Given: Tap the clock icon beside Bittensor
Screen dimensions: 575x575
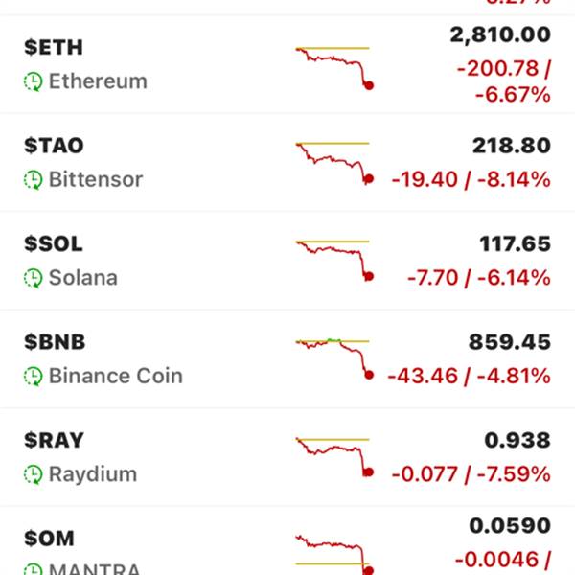Looking at the screenshot, I should pyautogui.click(x=34, y=180).
